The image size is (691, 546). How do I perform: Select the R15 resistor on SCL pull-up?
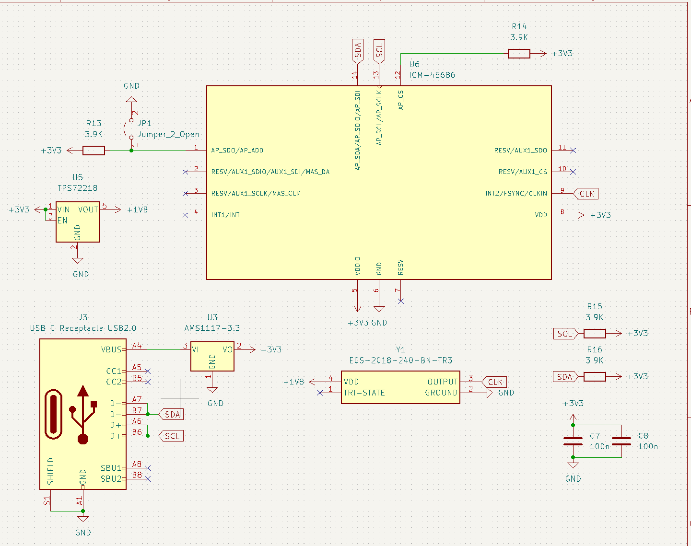(595, 334)
